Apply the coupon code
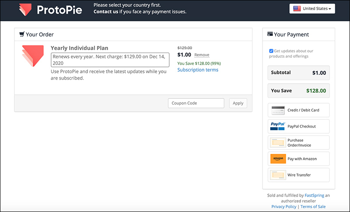 238,103
